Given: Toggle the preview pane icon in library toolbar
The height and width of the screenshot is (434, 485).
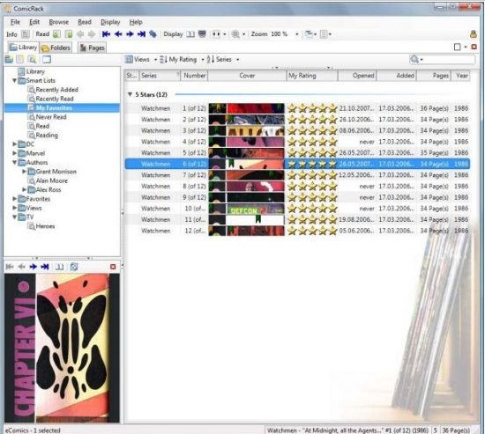Looking at the screenshot, I should click(47, 59).
